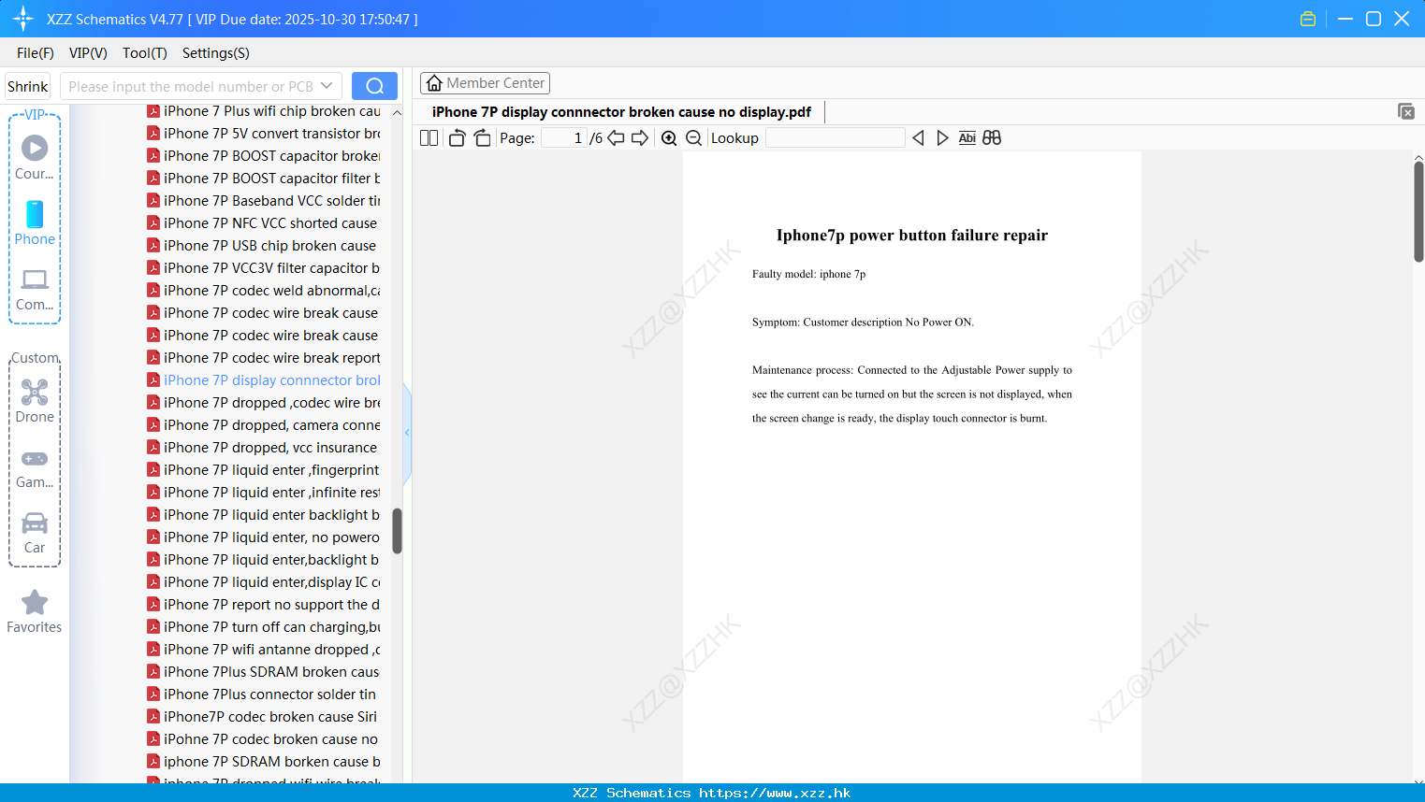Click the file list vertical scrollbar
Image resolution: width=1425 pixels, height=802 pixels.
[x=397, y=531]
